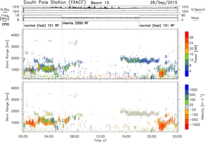Click the '80' Nave axis label

coord(183,15)
